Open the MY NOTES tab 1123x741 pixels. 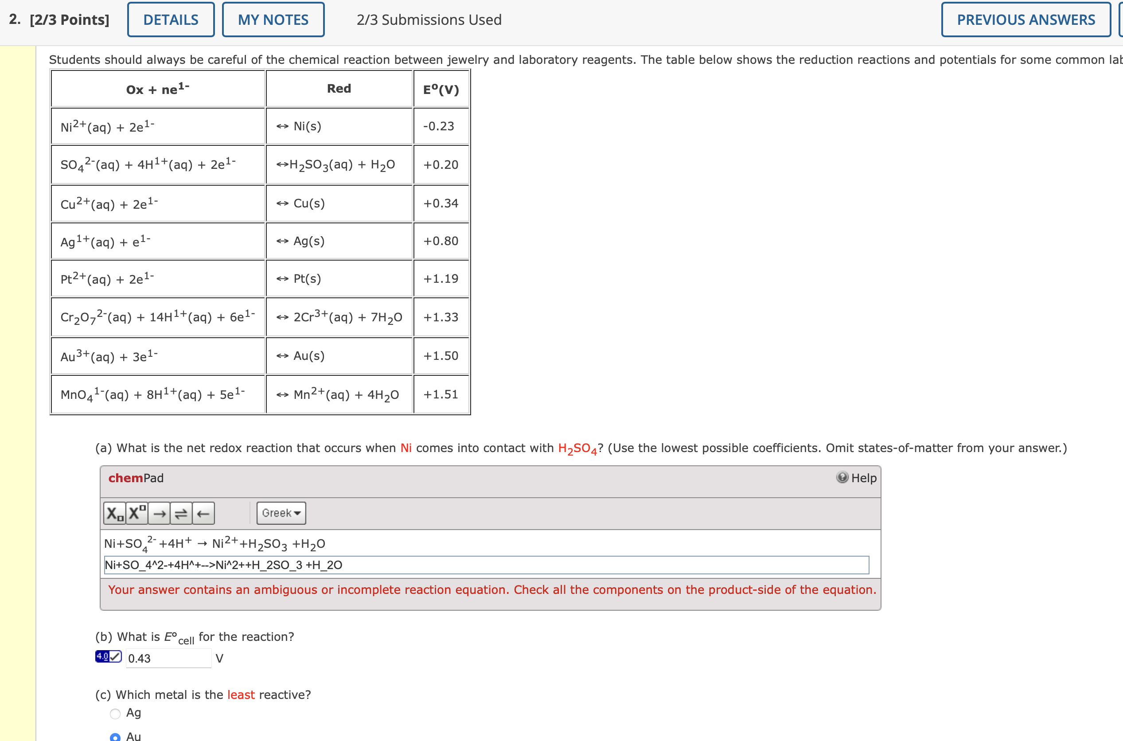[x=273, y=19]
